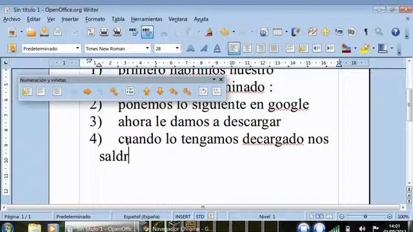Screen dimensions: 413x232
Task: Close the Numeración y viñetas toolbar
Action: click(x=221, y=79)
